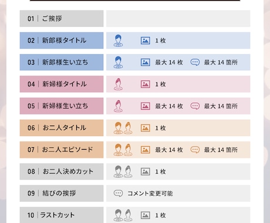Click the orange couple icon in row 06
Viewport: 270px width, 223px height.
[123, 128]
